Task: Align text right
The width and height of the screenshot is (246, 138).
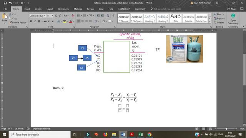Action: (86, 21)
